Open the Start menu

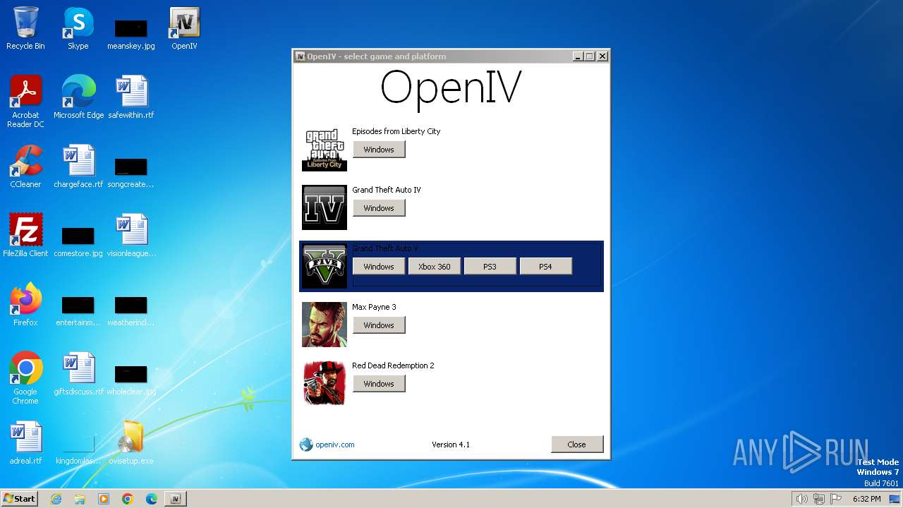(19, 498)
